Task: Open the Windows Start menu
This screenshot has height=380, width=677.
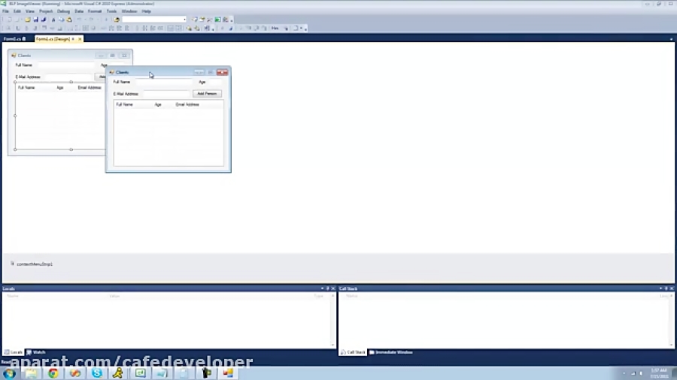Action: (10, 373)
